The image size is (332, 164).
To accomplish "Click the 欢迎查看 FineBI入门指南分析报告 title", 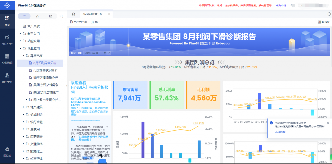I will (90, 87).
